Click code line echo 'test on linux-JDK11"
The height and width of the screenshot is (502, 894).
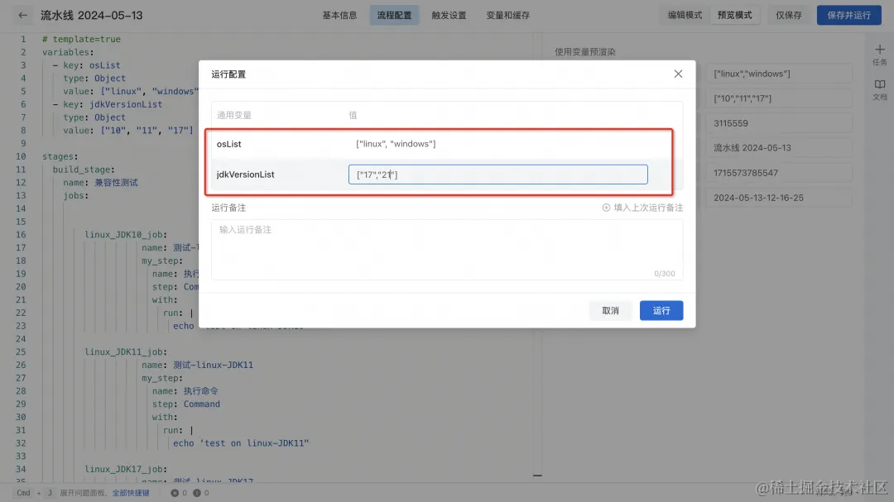[x=241, y=442]
